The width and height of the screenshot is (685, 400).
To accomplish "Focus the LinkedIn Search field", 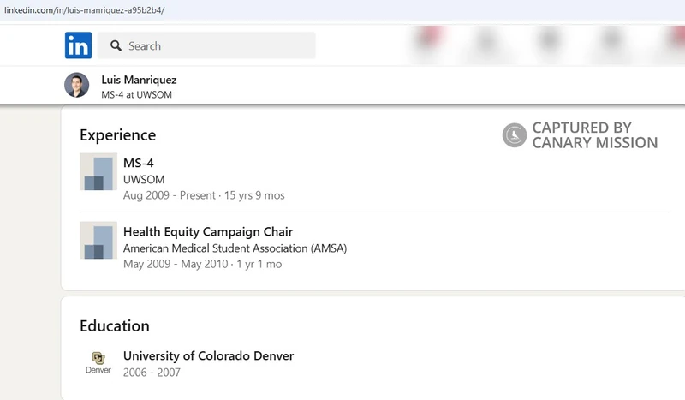I will pos(214,46).
